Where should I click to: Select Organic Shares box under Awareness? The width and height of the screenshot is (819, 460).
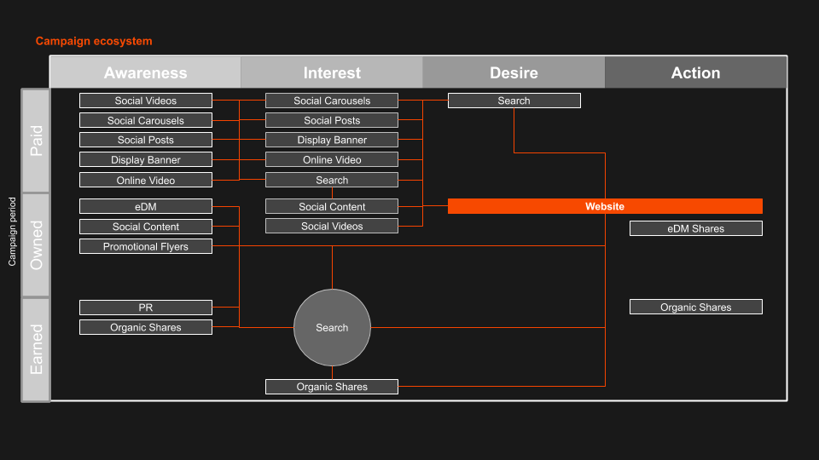tap(146, 327)
